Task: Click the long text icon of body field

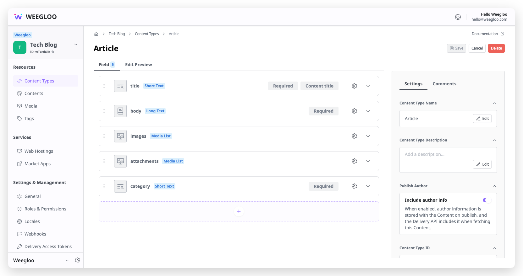Action: 120,111
